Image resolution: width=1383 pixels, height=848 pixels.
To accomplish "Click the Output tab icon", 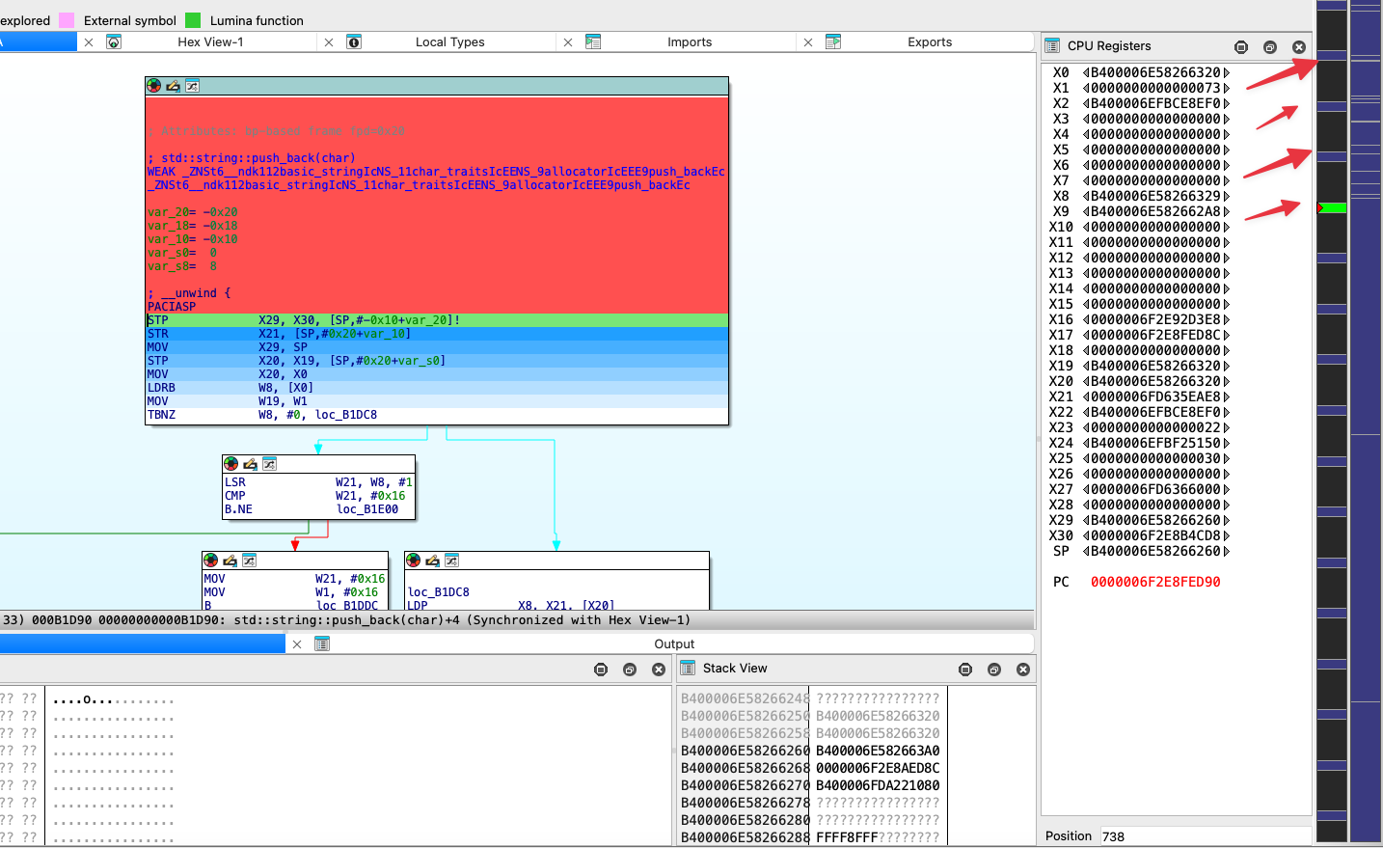I will point(322,643).
